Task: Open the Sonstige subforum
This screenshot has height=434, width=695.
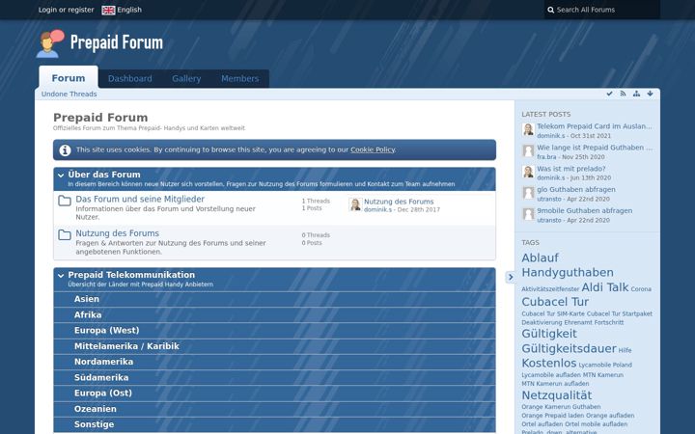Action: pos(94,424)
